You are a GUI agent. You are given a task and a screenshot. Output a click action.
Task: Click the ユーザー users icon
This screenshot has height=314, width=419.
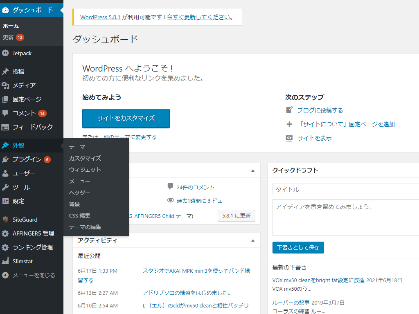pyautogui.click(x=5, y=173)
